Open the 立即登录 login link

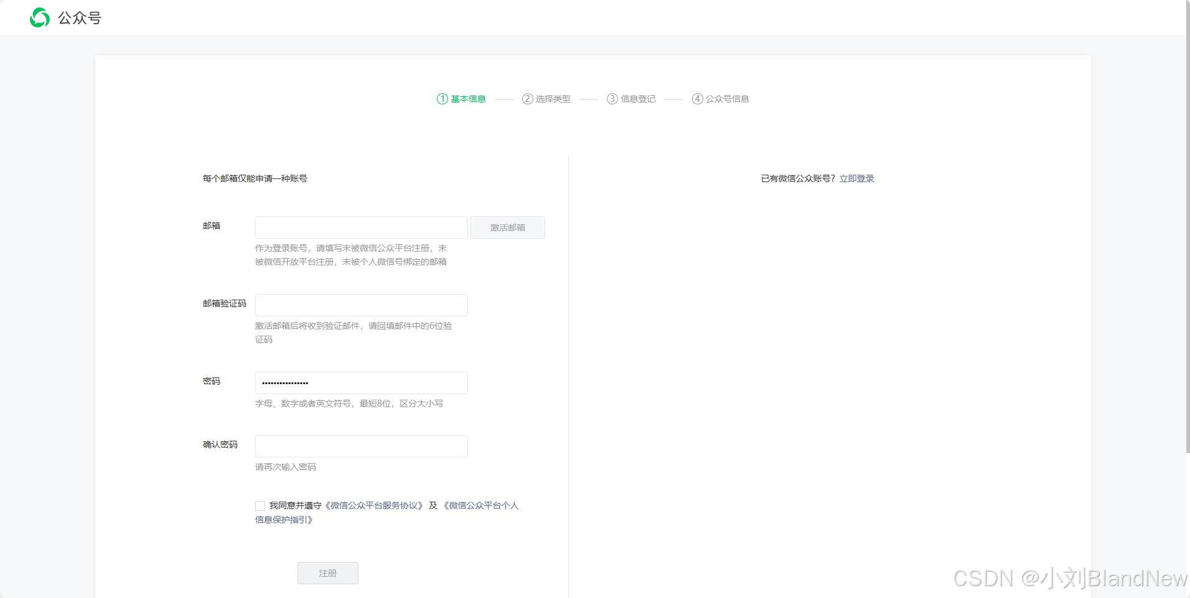click(856, 178)
